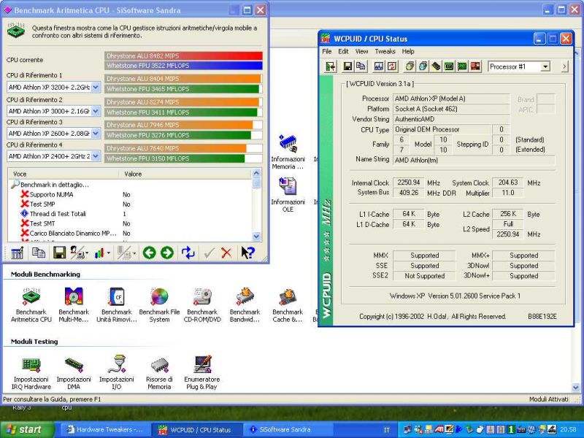
Task: Switch to SiSoftware Sandra taskbar button
Action: point(287,429)
